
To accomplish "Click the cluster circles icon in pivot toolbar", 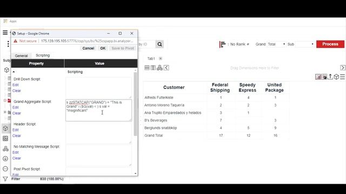I will 159,67.
